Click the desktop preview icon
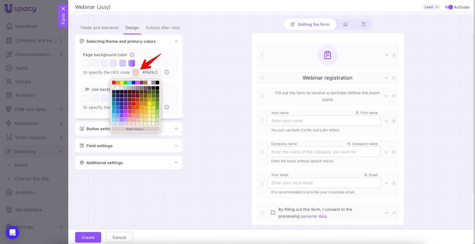 [x=345, y=24]
